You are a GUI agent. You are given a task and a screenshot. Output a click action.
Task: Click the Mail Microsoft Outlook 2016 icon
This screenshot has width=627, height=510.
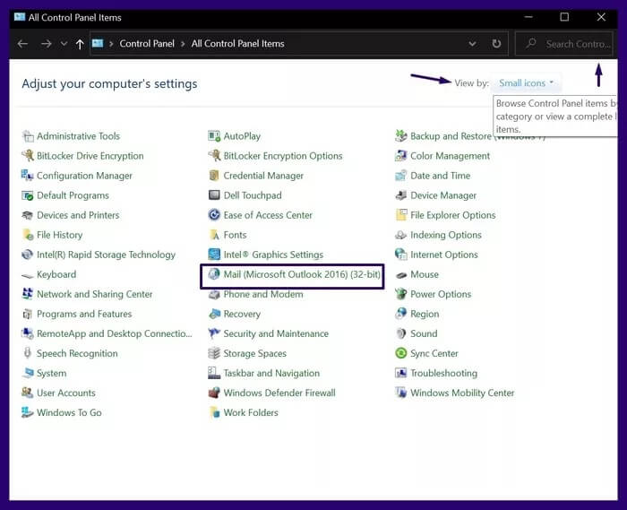[x=214, y=274]
